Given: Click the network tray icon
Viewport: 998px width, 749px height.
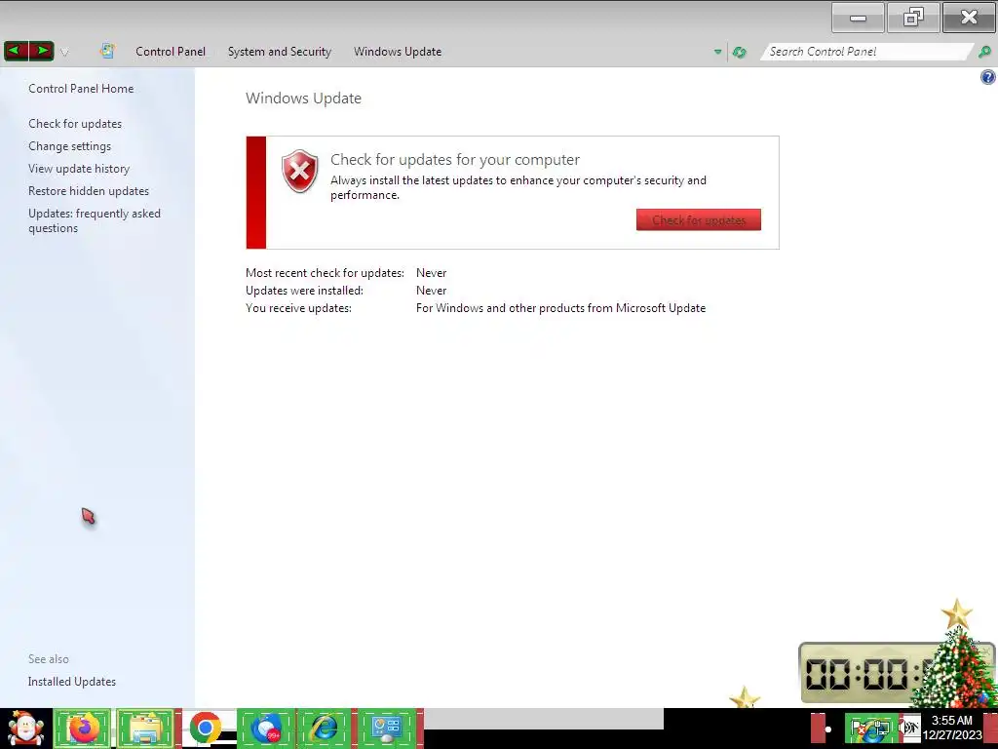Looking at the screenshot, I should click(880, 729).
